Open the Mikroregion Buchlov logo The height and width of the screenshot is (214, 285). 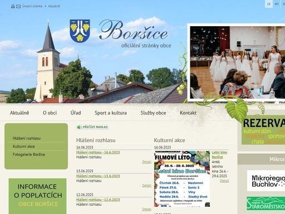click(x=266, y=181)
